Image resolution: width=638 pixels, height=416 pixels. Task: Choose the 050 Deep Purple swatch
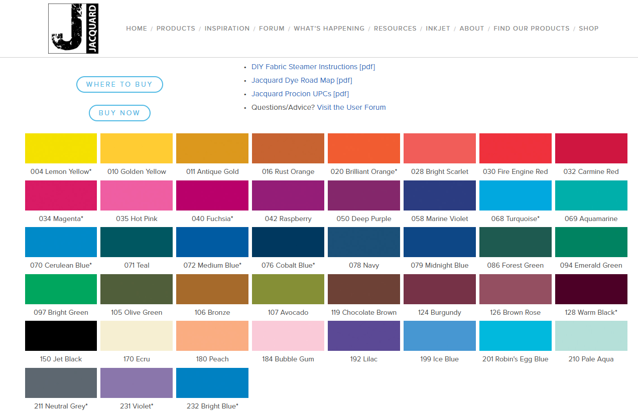(x=364, y=195)
